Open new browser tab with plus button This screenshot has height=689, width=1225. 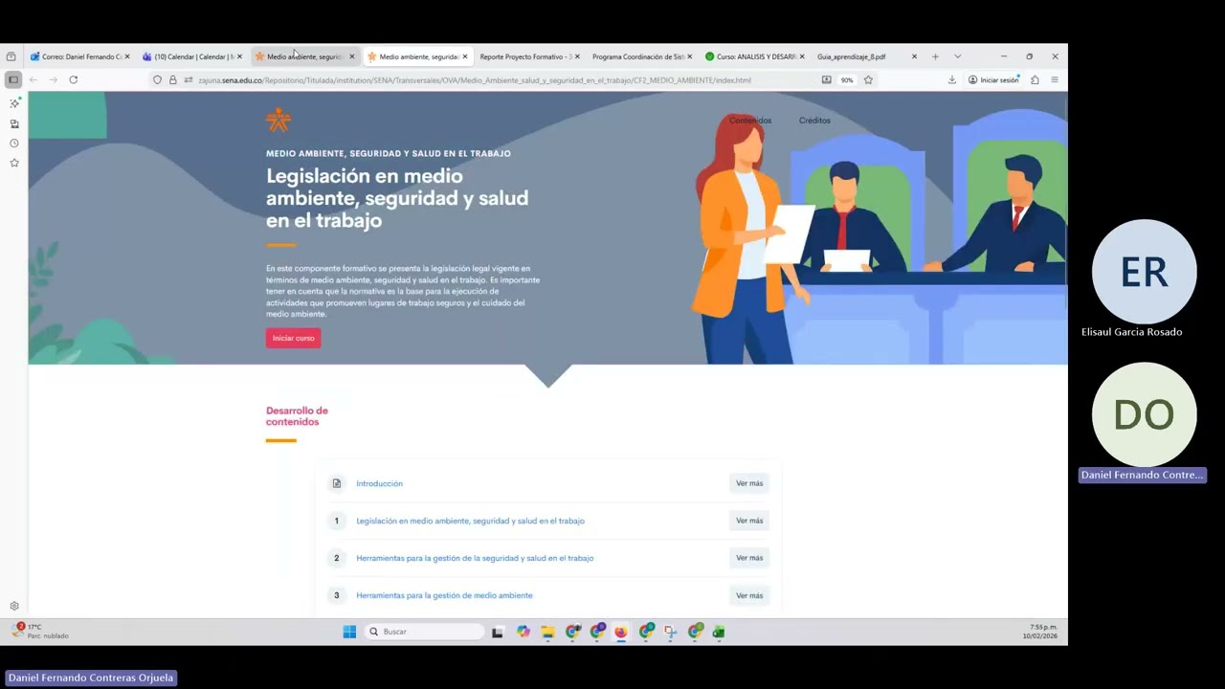[x=935, y=56]
